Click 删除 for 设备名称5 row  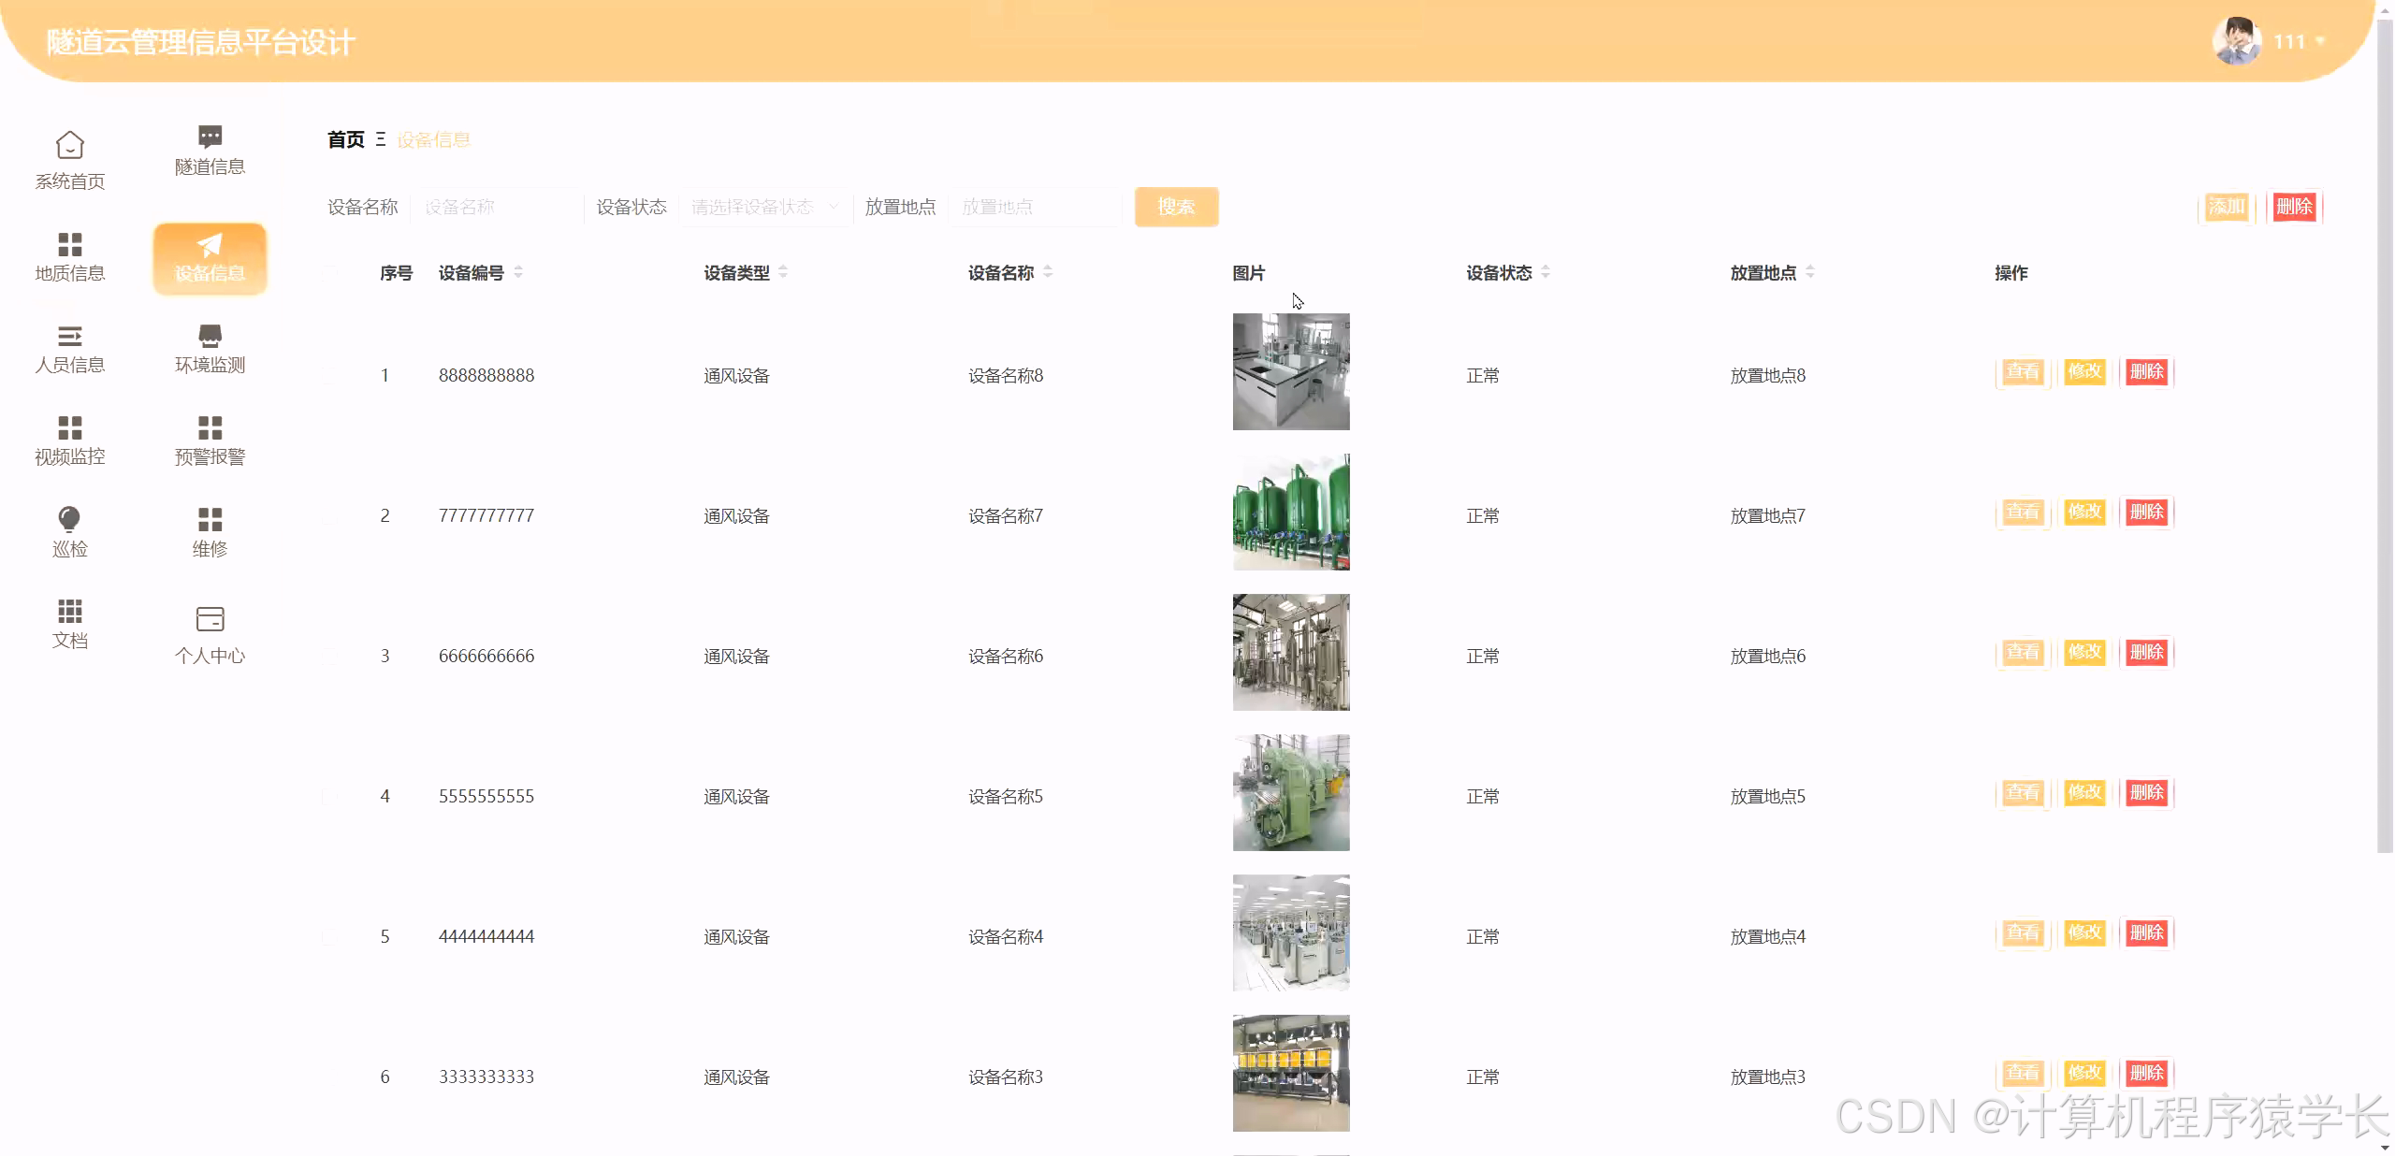[x=2146, y=793]
